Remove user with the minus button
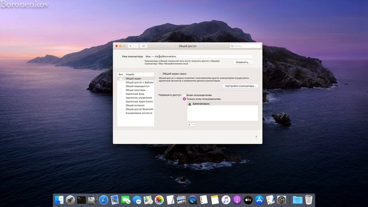The height and width of the screenshot is (207, 368). 193,125
